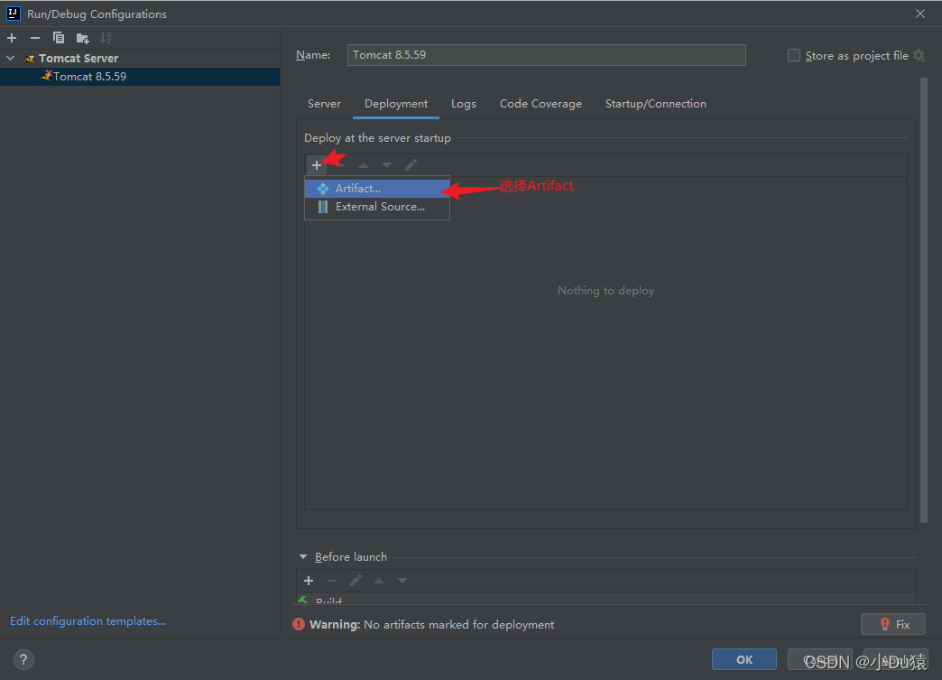Close the Run/Debug Configurations dialog

pyautogui.click(x=919, y=14)
